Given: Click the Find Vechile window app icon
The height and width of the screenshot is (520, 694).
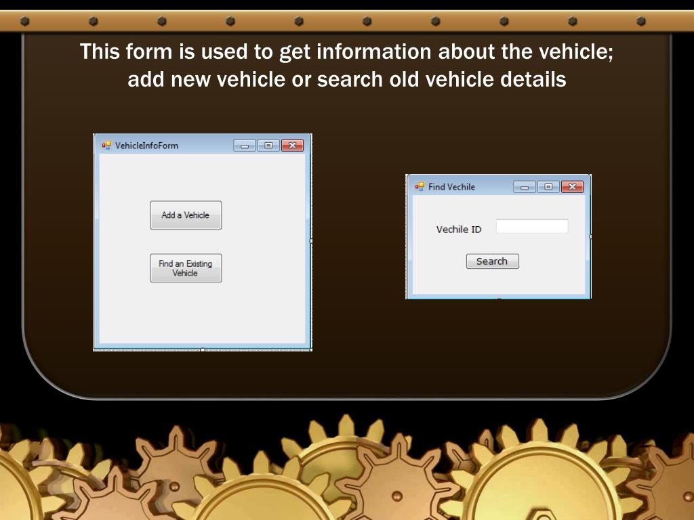Looking at the screenshot, I should 420,187.
